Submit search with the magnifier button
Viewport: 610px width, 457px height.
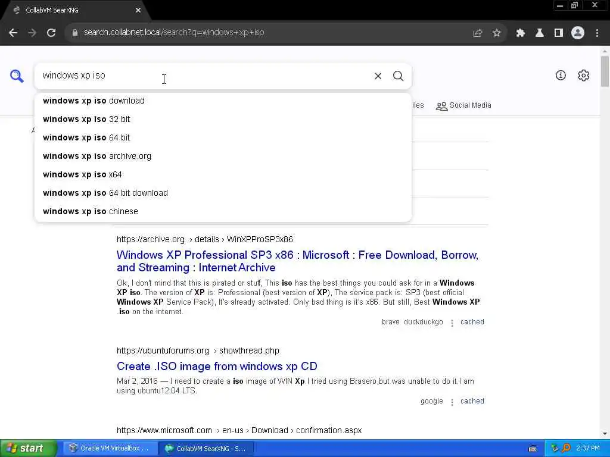pyautogui.click(x=398, y=76)
